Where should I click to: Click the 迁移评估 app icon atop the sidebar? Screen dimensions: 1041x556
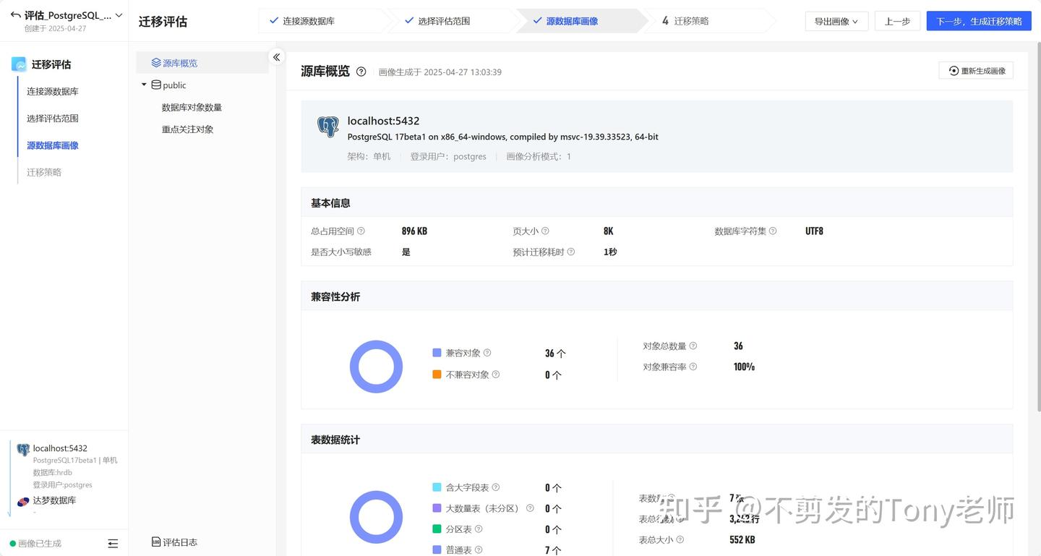[19, 64]
